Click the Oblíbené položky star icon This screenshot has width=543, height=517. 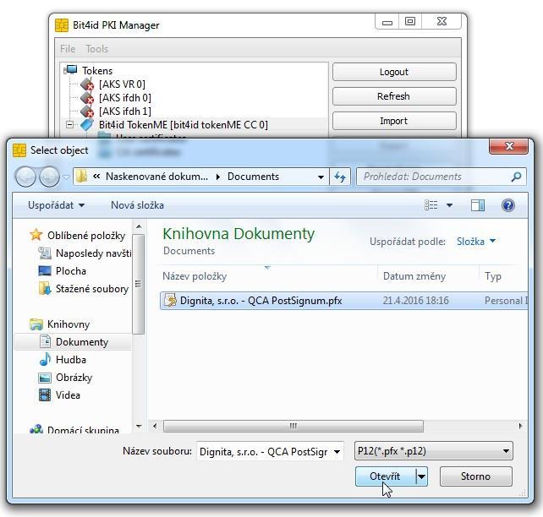tap(36, 235)
